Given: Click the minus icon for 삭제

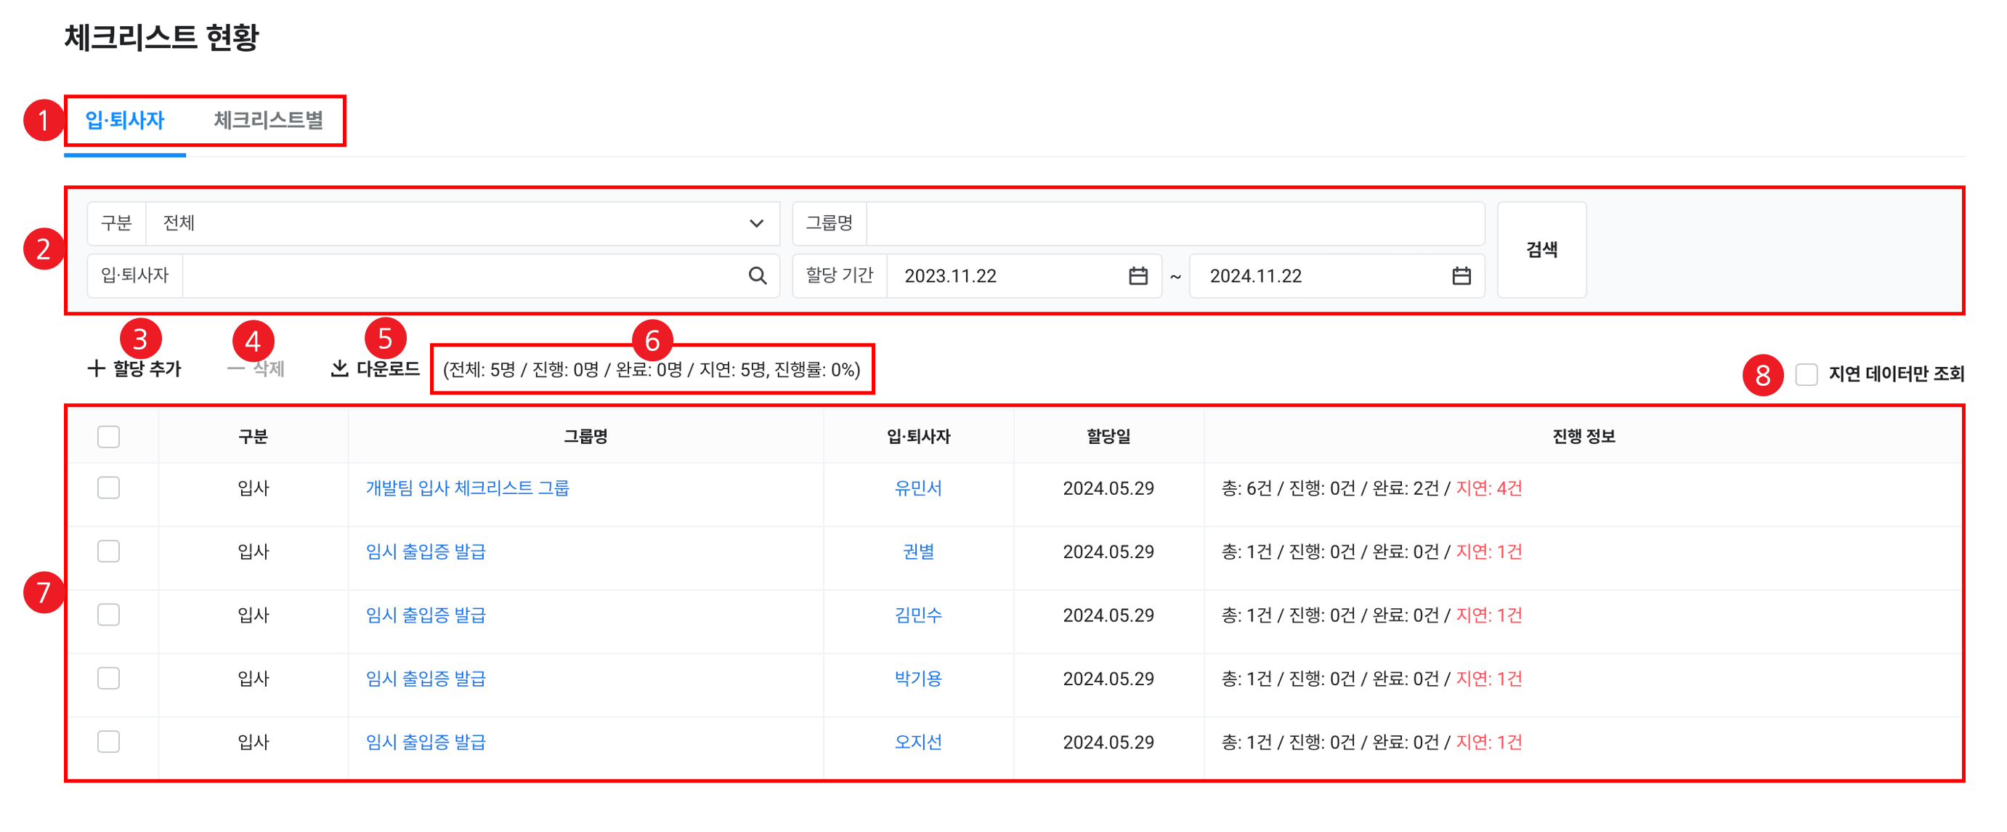Looking at the screenshot, I should pos(235,368).
